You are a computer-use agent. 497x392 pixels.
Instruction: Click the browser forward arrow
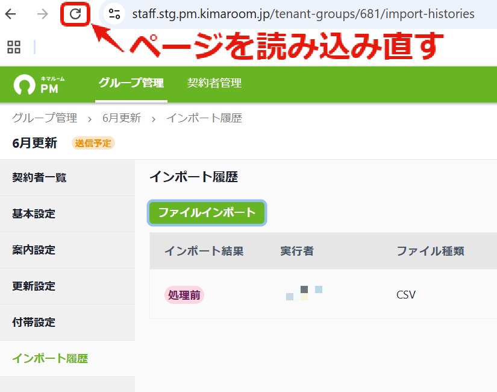[42, 14]
